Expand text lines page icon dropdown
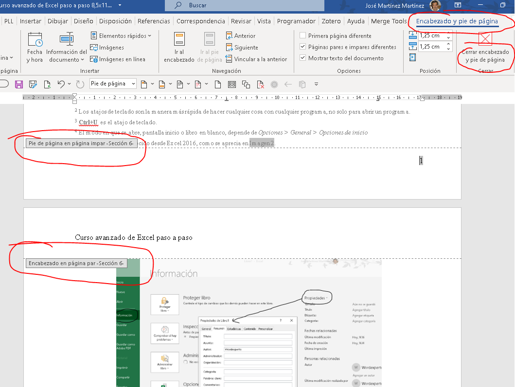515x387 pixels. [x=188, y=84]
